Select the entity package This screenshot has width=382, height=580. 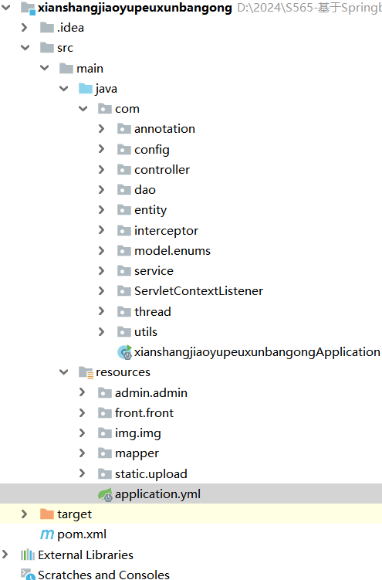[x=150, y=210]
